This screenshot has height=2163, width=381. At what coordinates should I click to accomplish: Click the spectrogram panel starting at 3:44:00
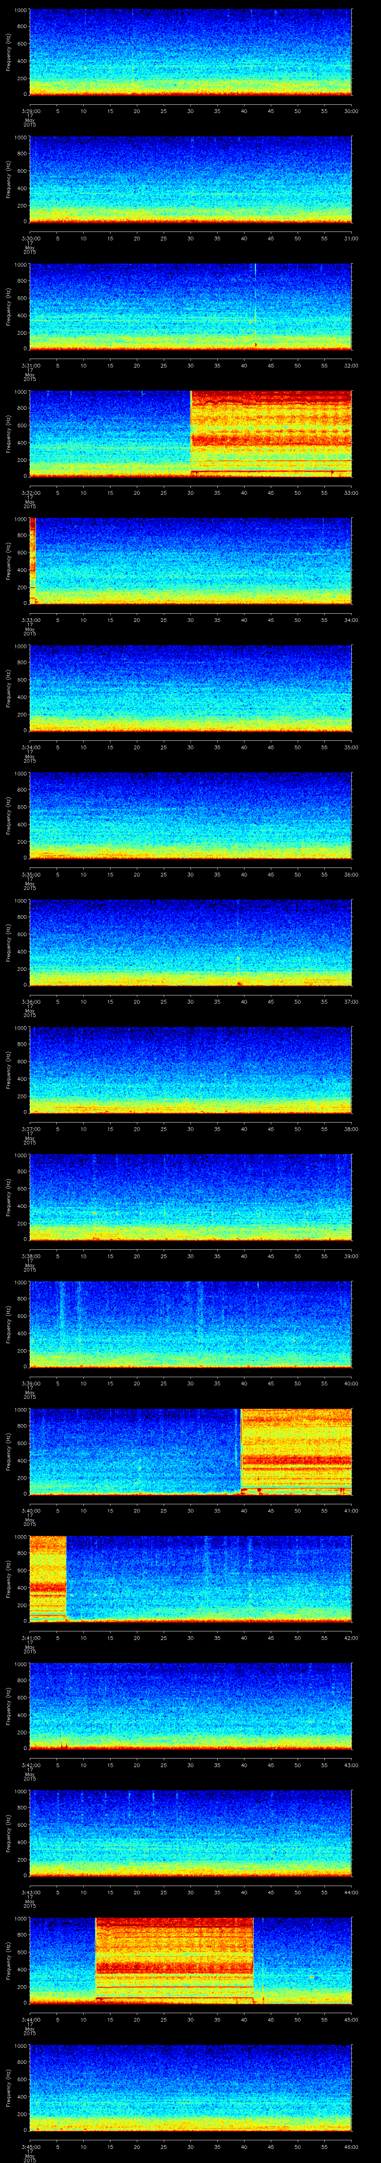190,1961
